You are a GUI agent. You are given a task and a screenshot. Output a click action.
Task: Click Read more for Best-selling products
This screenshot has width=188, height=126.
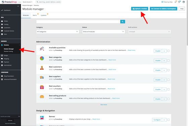(x=116, y=99)
